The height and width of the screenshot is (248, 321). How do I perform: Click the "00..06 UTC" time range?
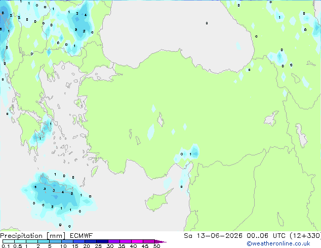click(266, 236)
